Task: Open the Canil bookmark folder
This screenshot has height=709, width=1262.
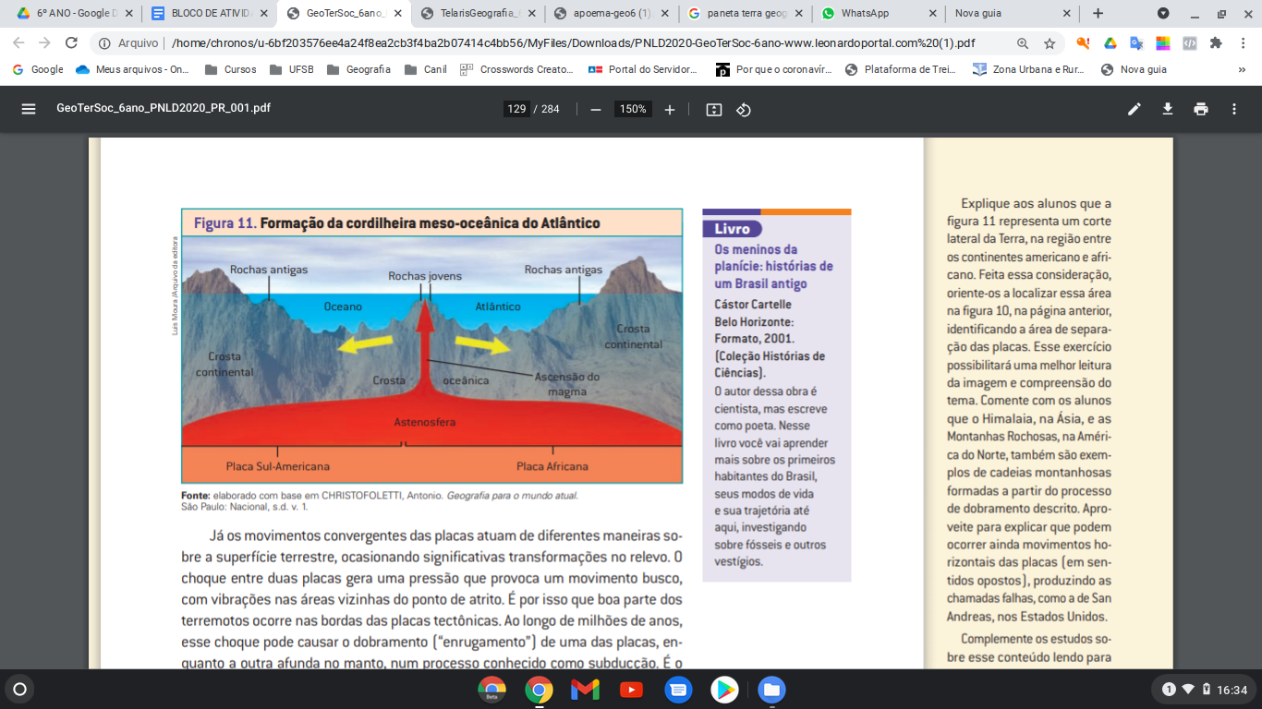Action: (x=426, y=69)
